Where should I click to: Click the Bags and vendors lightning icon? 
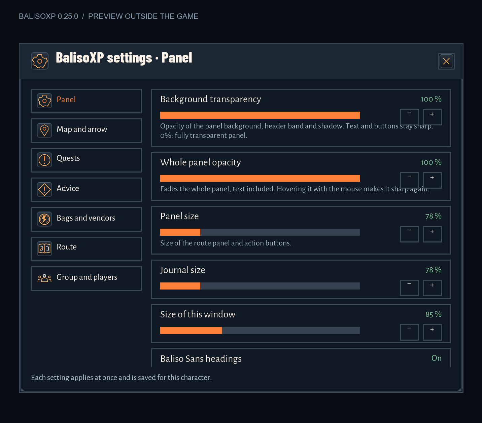pyautogui.click(x=44, y=219)
